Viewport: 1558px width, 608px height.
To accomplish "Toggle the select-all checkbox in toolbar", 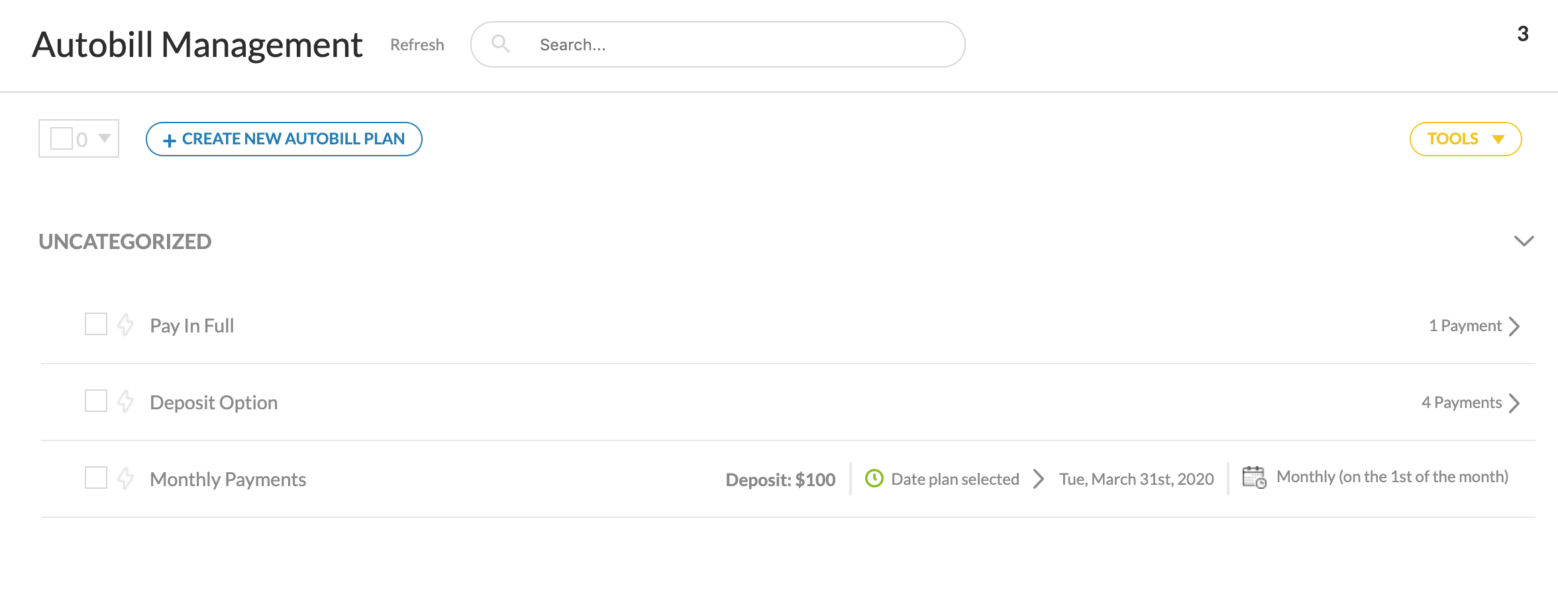I will tap(62, 138).
